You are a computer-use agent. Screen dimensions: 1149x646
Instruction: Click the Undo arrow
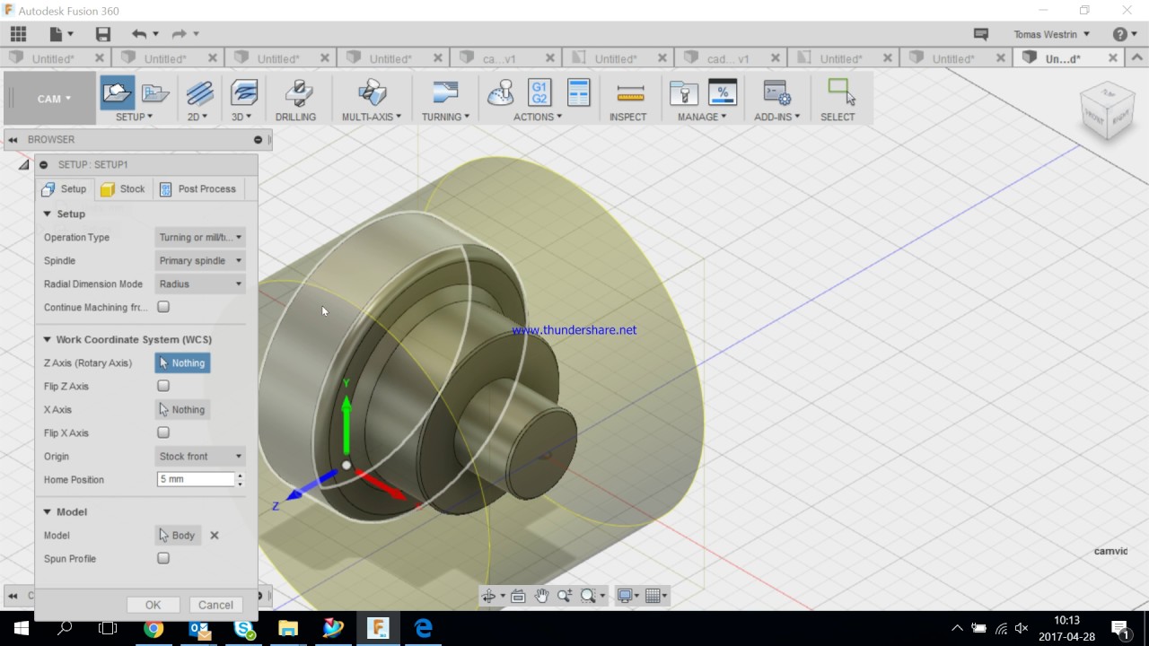[139, 34]
